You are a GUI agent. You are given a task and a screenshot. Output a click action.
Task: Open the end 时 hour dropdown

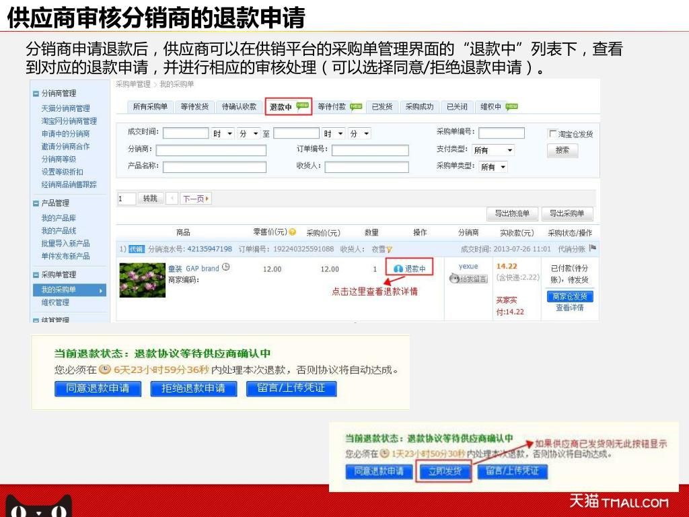[334, 134]
